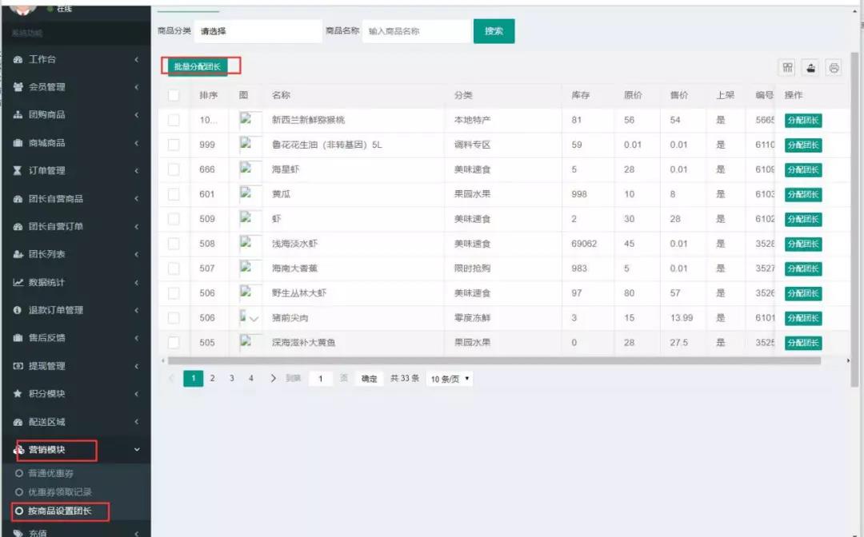Click the green 搜索 search button
Viewport: 864px width, 537px height.
click(494, 31)
